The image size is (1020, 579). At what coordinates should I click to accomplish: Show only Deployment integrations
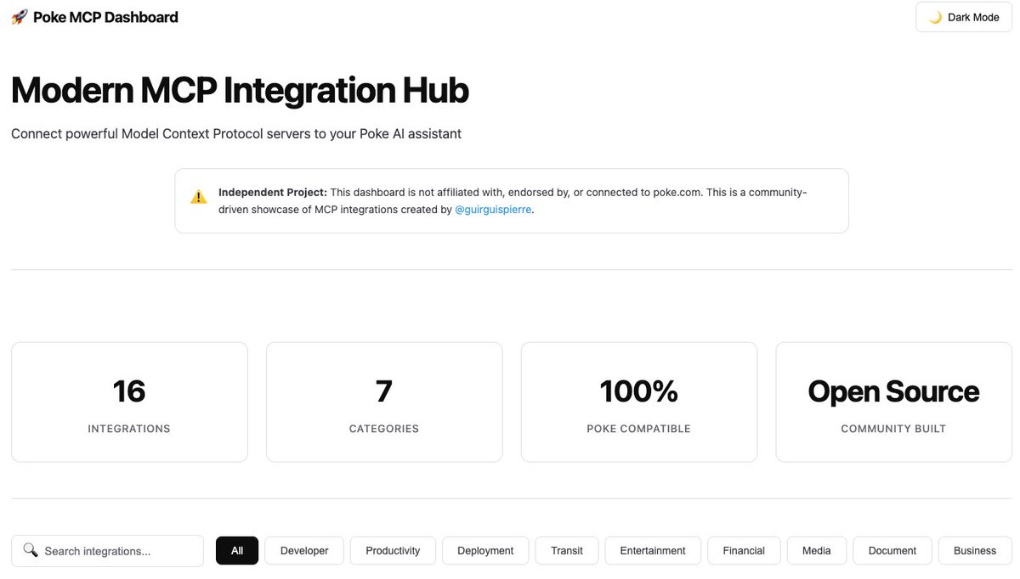pyautogui.click(x=485, y=551)
